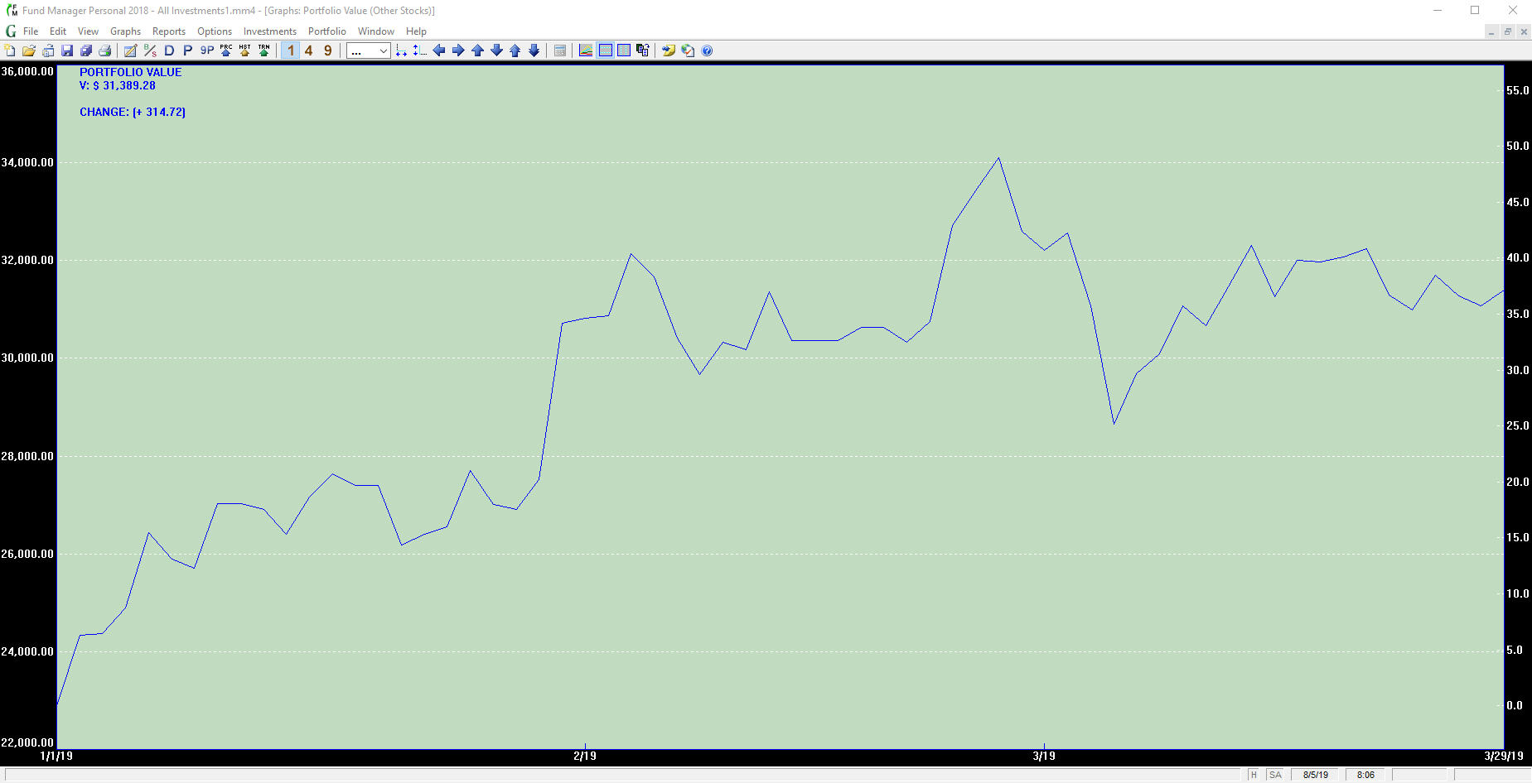
Task: Close the inner graph child window
Action: tap(1523, 31)
